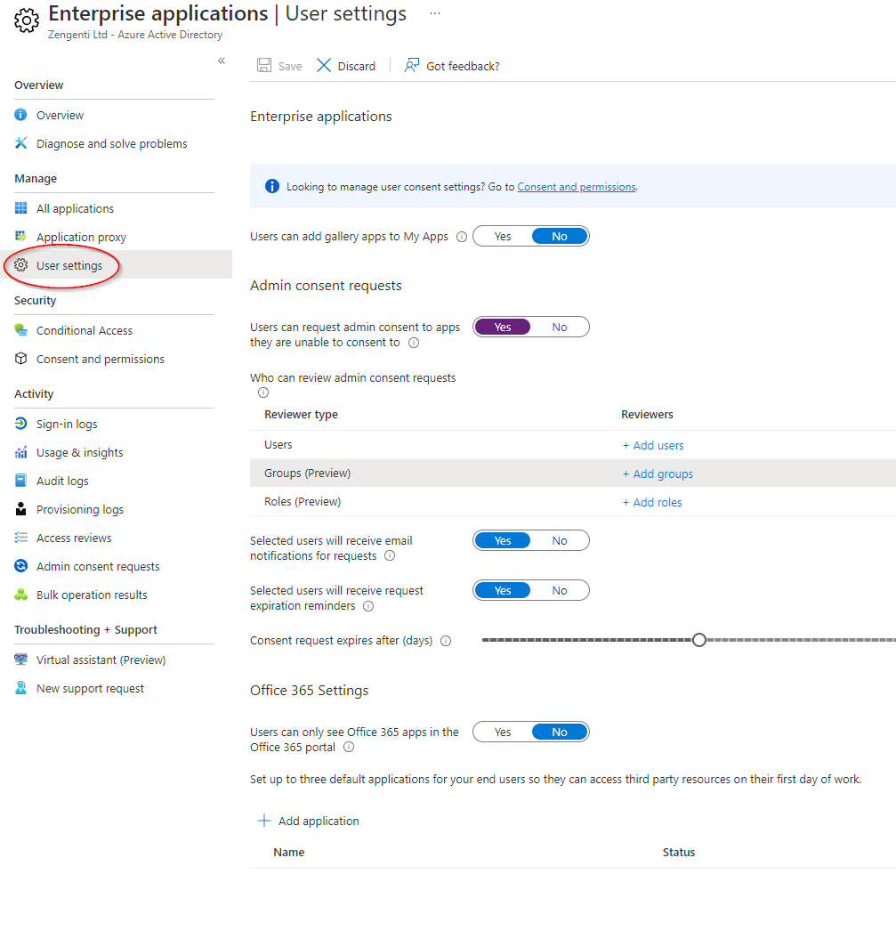Click + Add users reviewers link
This screenshot has width=896, height=939.
(652, 445)
